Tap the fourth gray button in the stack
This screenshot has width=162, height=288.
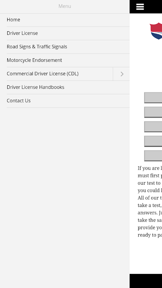[153, 141]
